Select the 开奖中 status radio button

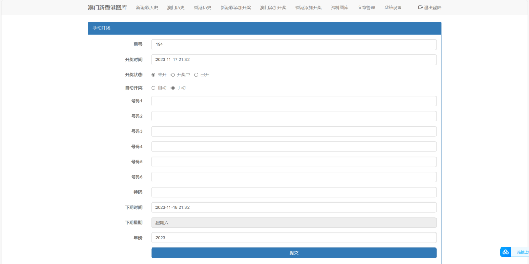click(x=173, y=75)
